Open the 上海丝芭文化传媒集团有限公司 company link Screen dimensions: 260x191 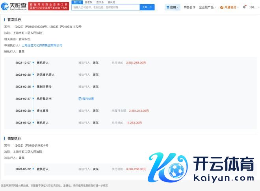click(x=42, y=45)
